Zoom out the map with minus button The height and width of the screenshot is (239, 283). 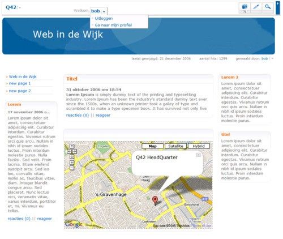point(72,168)
